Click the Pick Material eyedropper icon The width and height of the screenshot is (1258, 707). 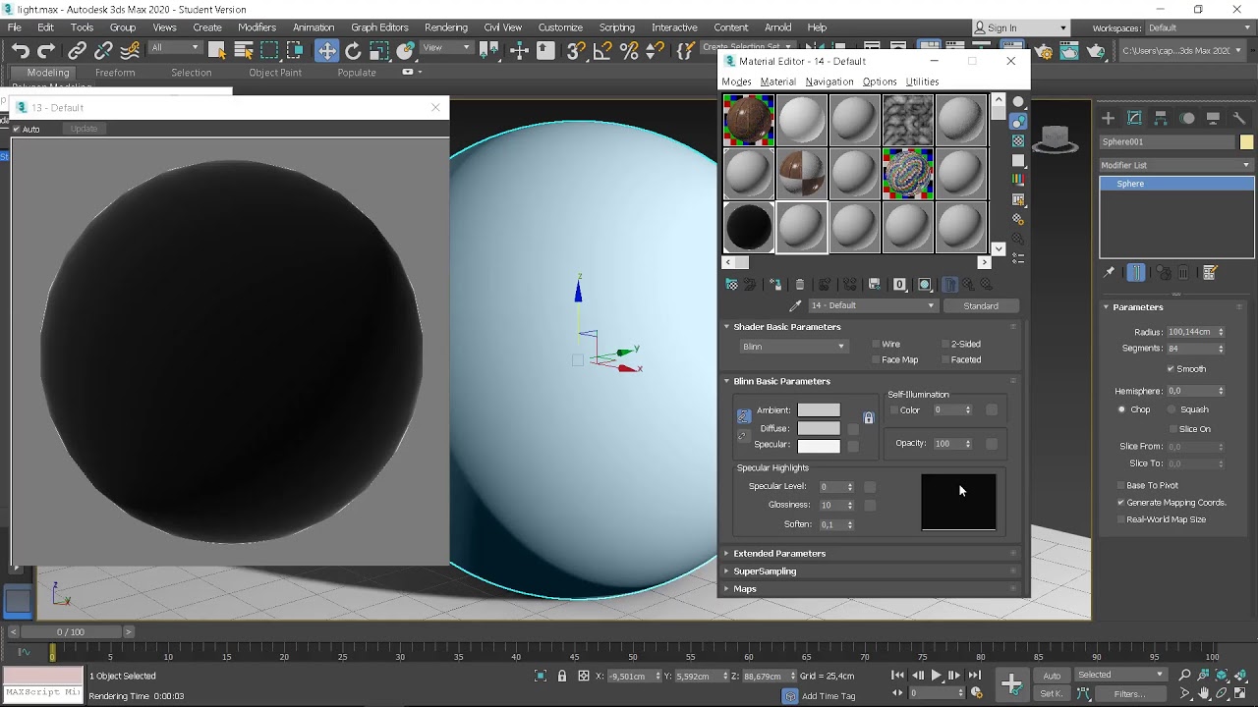coord(796,305)
